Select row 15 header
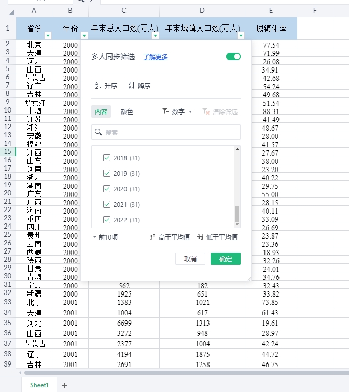 point(8,151)
